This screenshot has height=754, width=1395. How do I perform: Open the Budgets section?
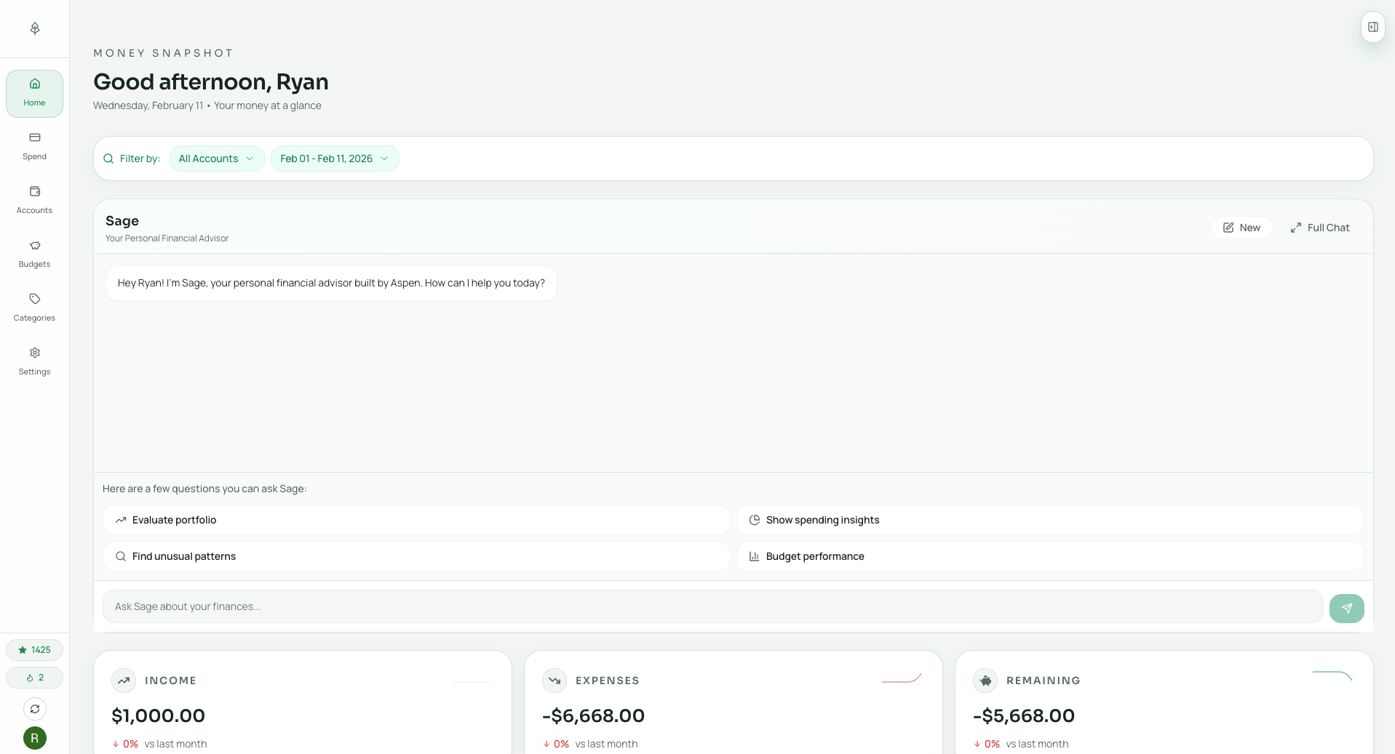coord(34,253)
